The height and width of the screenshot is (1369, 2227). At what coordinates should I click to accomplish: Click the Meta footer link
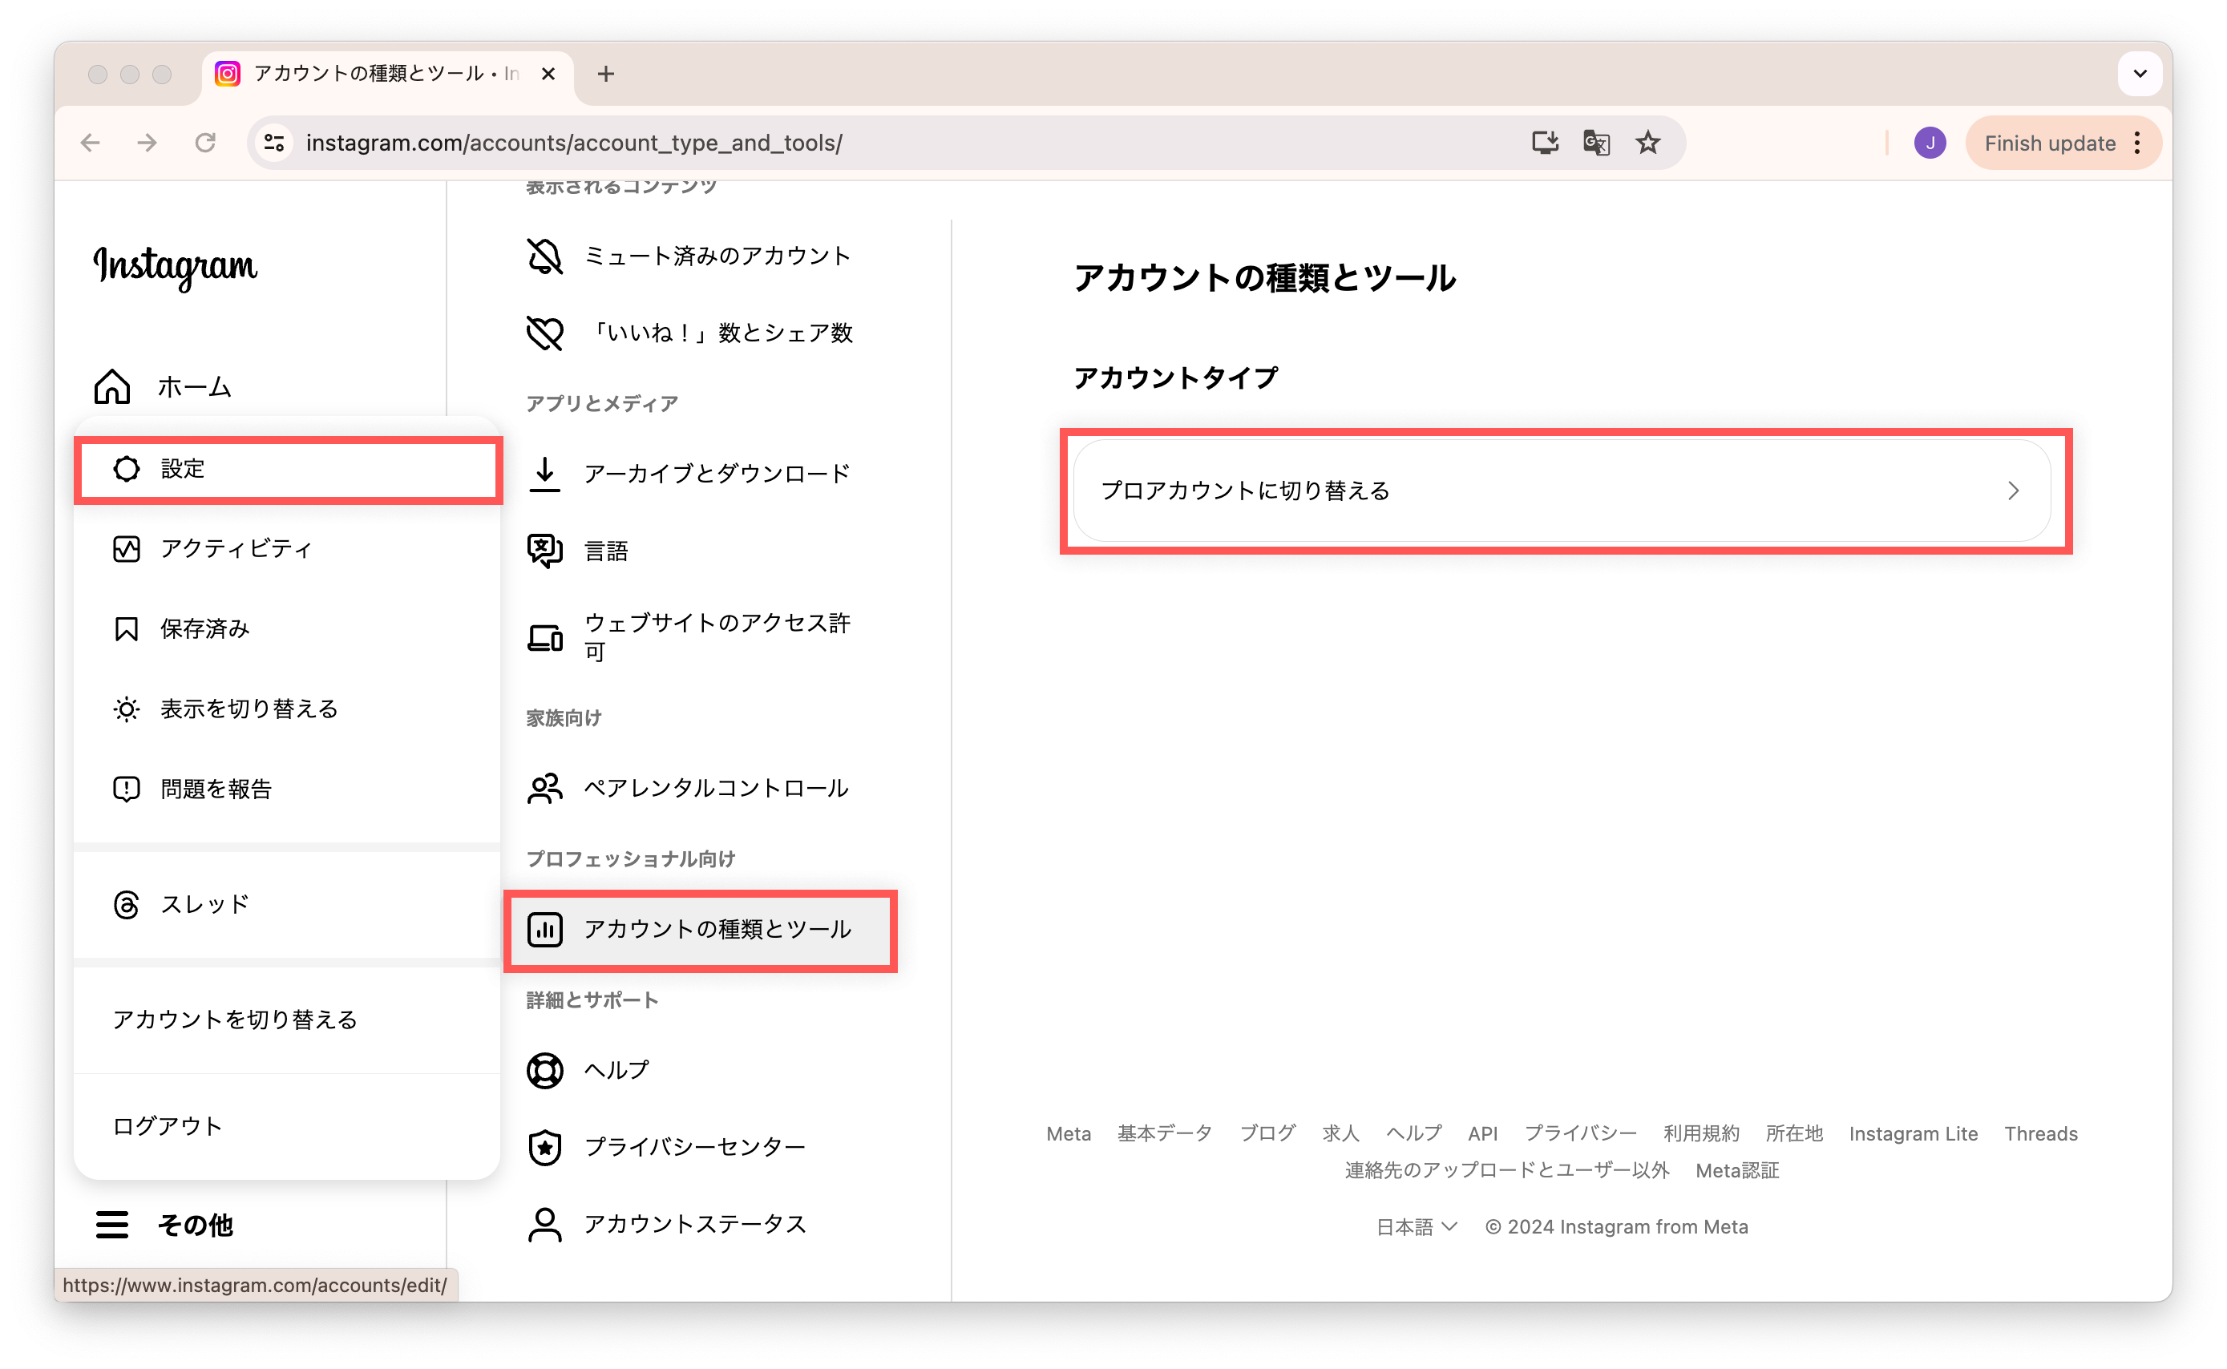[x=1069, y=1133]
